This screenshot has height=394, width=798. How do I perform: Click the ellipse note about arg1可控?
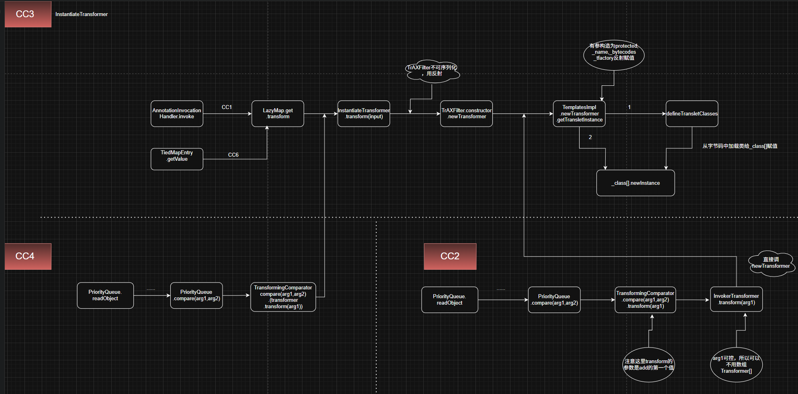[736, 364]
